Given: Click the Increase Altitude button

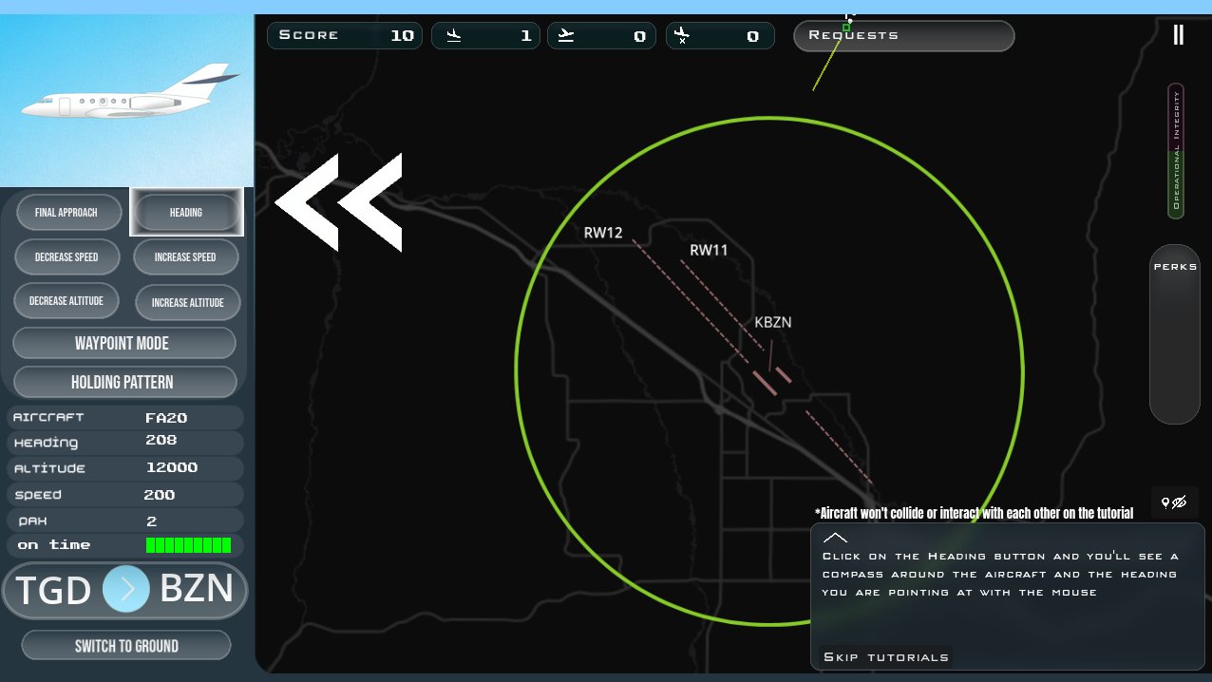Looking at the screenshot, I should click(187, 302).
